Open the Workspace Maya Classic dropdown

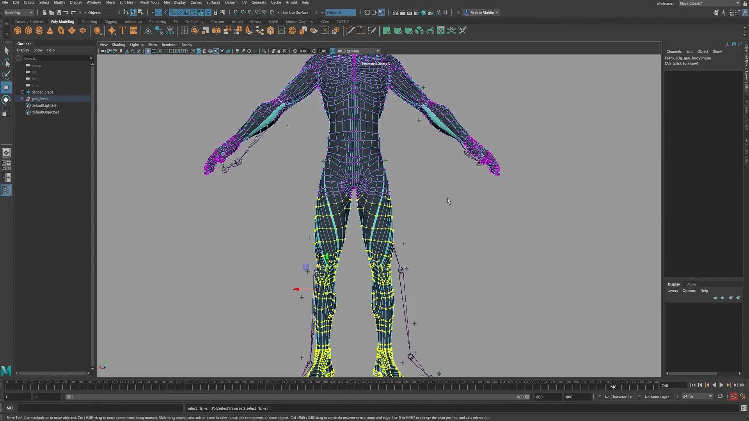pyautogui.click(x=710, y=4)
